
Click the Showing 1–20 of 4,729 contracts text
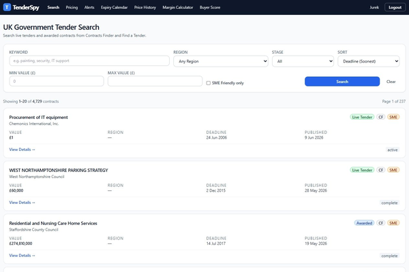coord(31,101)
